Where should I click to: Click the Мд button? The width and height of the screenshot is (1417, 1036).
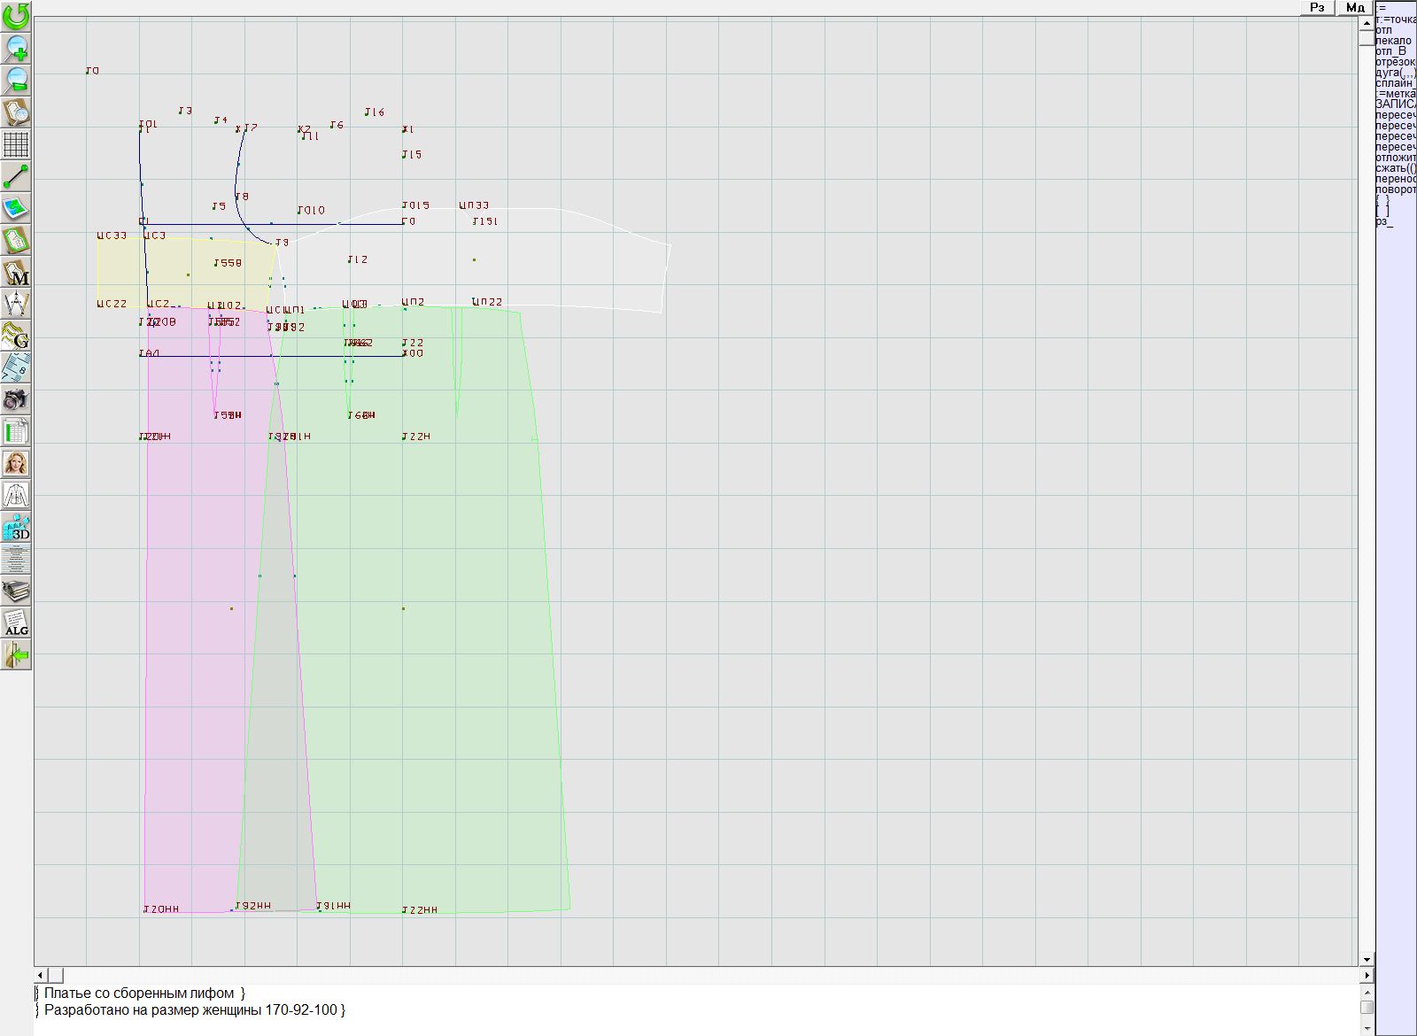[x=1355, y=7]
